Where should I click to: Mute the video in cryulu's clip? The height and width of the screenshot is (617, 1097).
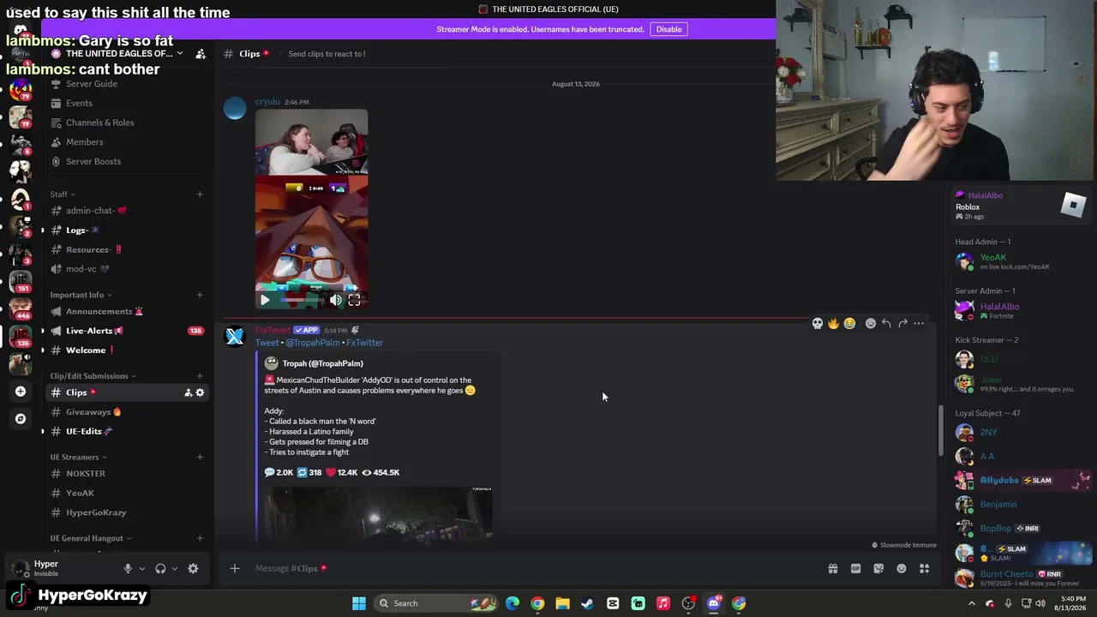pos(336,300)
